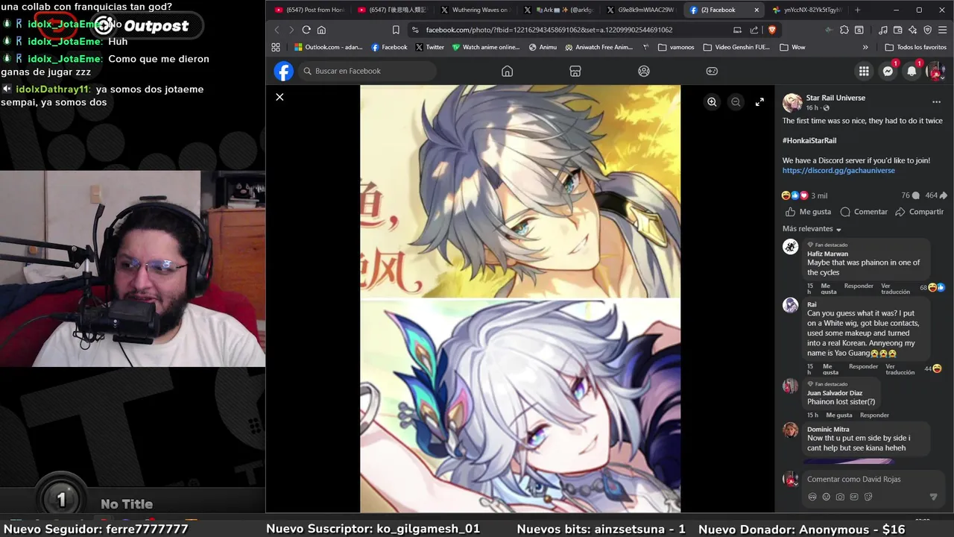Open Dominic Mitra's profile name
The image size is (954, 537).
coord(828,429)
